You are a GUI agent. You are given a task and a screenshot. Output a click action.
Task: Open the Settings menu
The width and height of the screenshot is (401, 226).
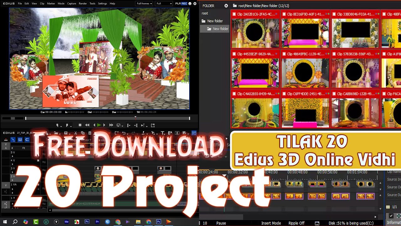(x=102, y=3)
